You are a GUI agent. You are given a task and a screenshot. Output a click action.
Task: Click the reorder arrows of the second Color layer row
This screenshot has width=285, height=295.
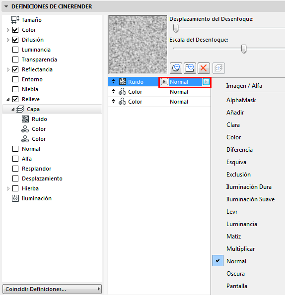pos(113,102)
